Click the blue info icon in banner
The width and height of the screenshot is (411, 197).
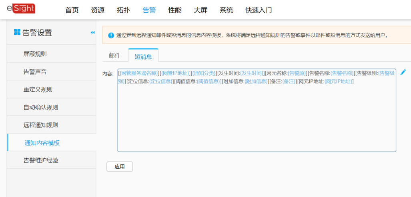pyautogui.click(x=111, y=35)
